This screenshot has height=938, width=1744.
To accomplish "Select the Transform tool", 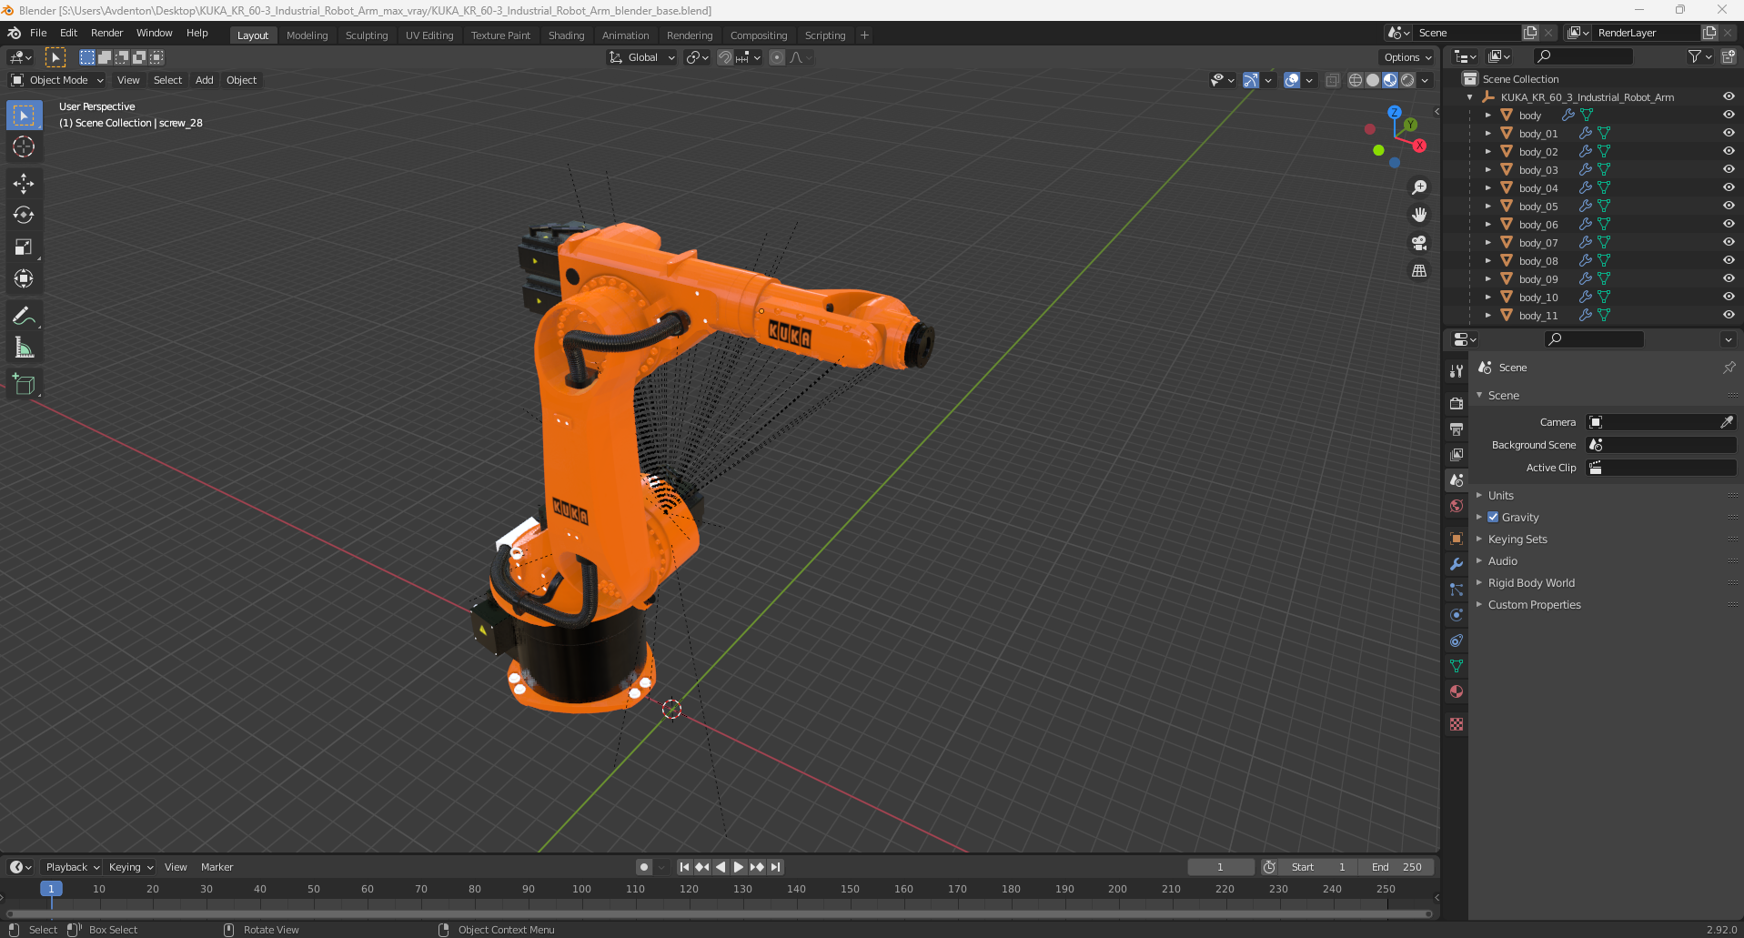I will 24,279.
